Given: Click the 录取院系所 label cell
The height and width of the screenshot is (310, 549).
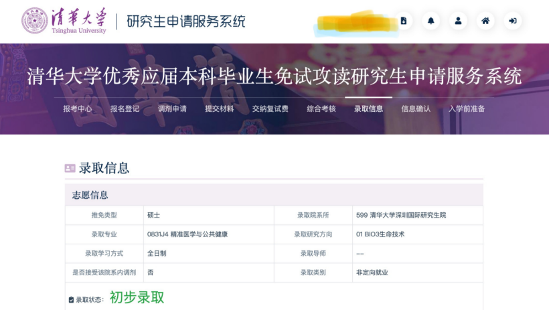Looking at the screenshot, I should pyautogui.click(x=313, y=215).
